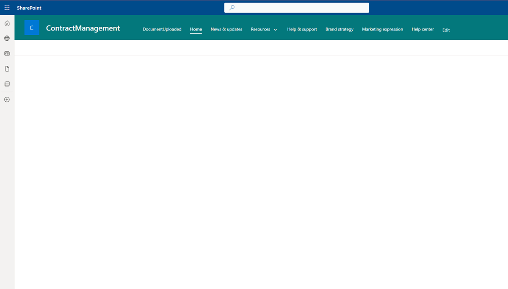The image size is (508, 289).
Task: Click the News icon in the sidebar
Action: click(7, 53)
